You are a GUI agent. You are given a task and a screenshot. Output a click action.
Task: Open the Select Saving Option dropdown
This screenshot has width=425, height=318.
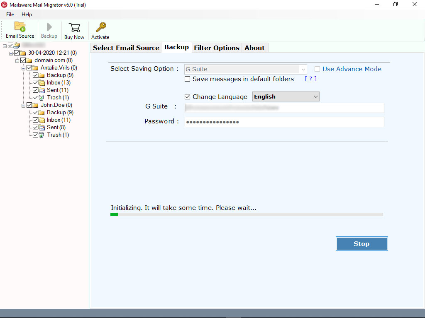[246, 69]
